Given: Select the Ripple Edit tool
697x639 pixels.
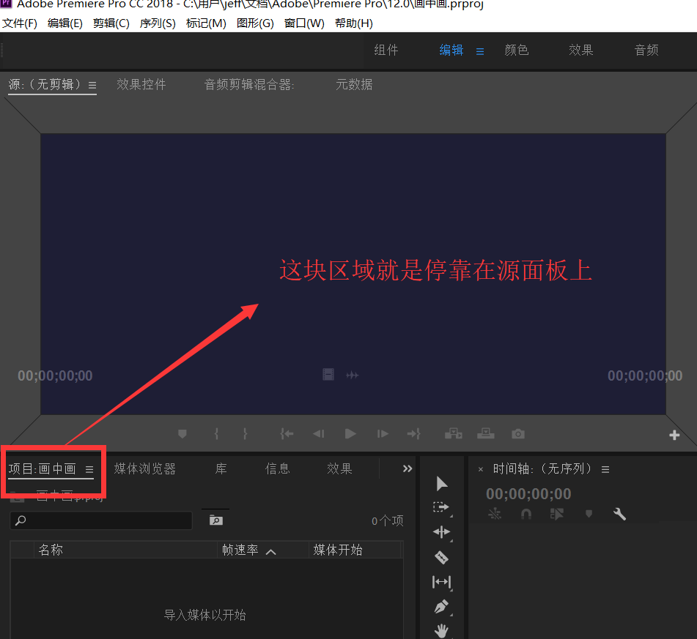Looking at the screenshot, I should pos(442,532).
